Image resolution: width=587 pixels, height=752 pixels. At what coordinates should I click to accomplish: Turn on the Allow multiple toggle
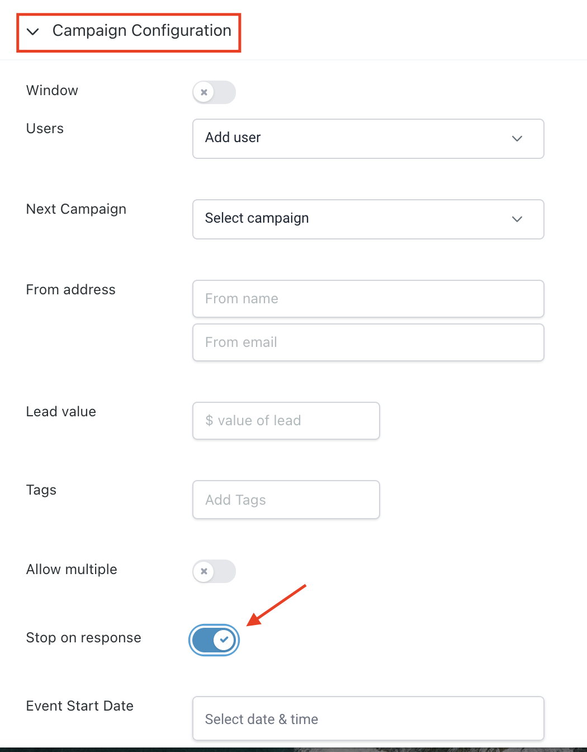(214, 571)
